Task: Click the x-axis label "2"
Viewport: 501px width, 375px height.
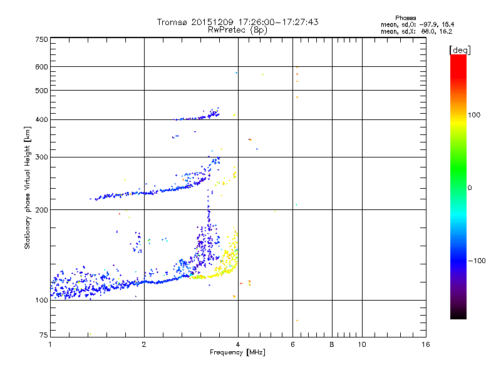Action: coord(144,344)
